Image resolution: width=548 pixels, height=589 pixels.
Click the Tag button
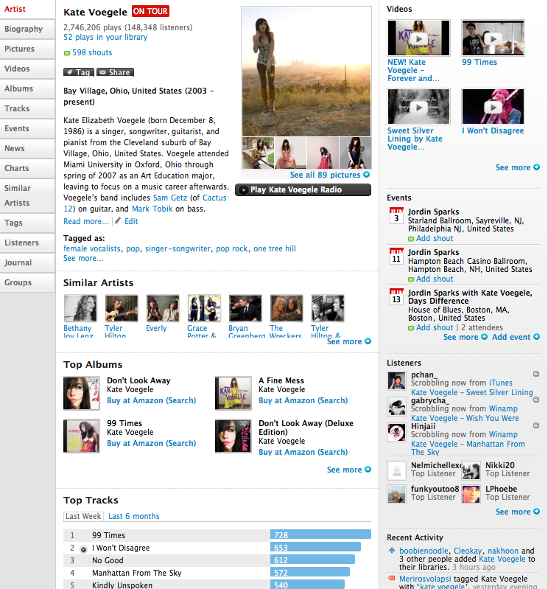pyautogui.click(x=78, y=72)
